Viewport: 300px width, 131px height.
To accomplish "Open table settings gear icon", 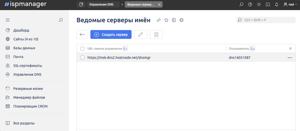I will pyautogui.click(x=290, y=48).
